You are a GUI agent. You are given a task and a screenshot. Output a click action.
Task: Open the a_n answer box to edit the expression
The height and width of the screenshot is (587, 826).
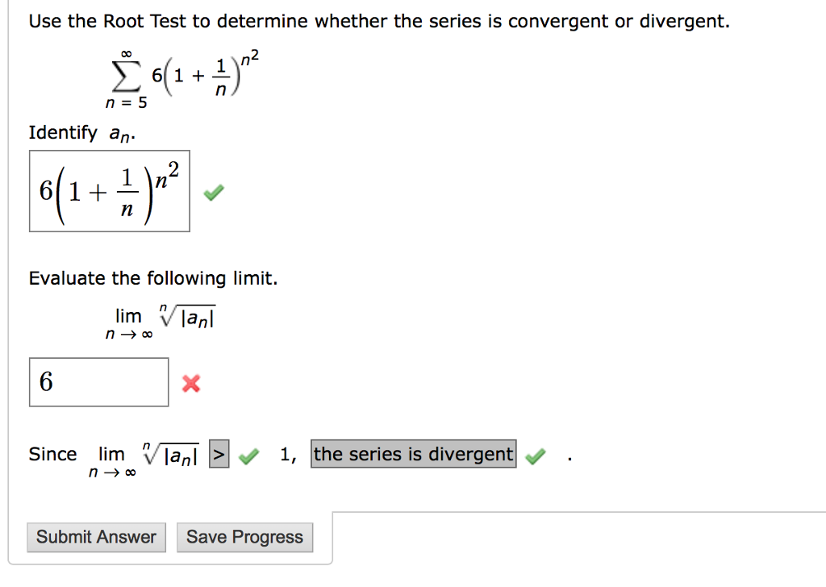(109, 191)
